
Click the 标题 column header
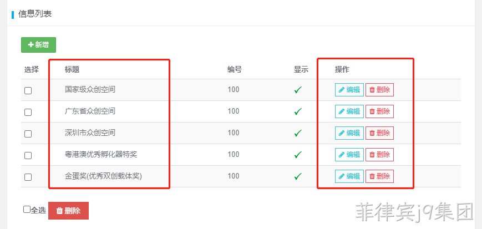[72, 69]
